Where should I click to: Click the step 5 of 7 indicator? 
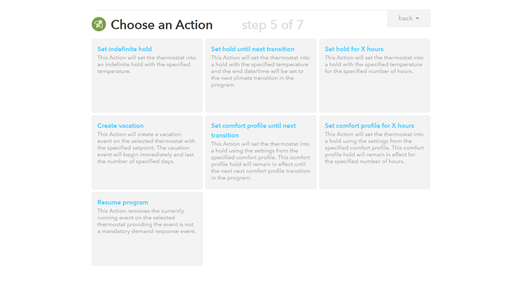[272, 25]
